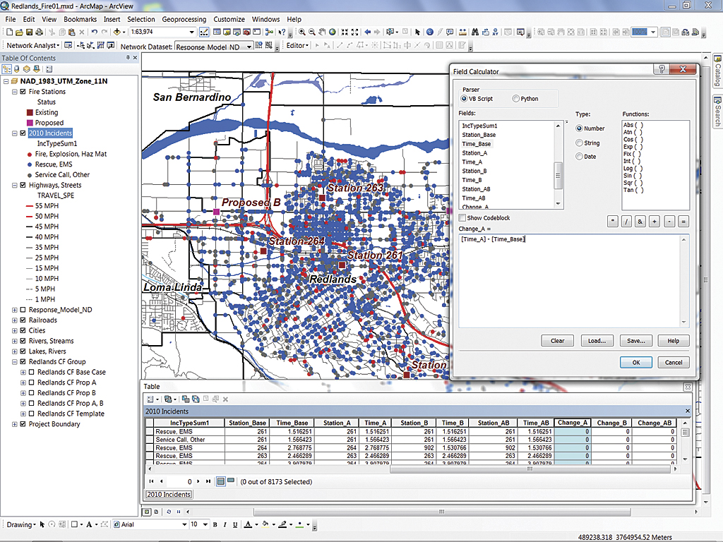Choose the String type radio button
This screenshot has width=723, height=542.
(580, 143)
